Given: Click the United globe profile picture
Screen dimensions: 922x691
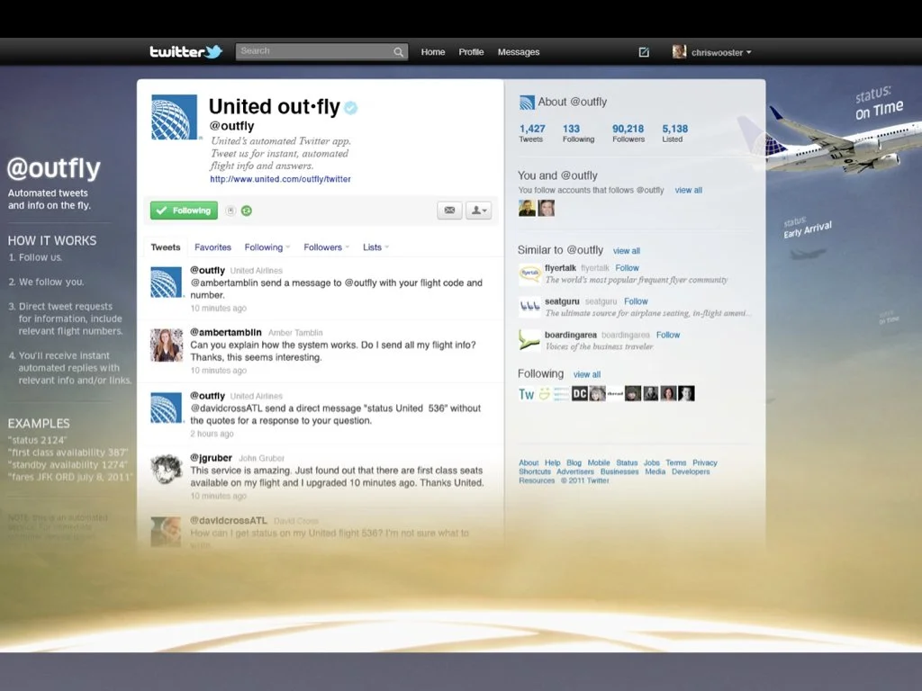Looking at the screenshot, I should coord(174,118).
